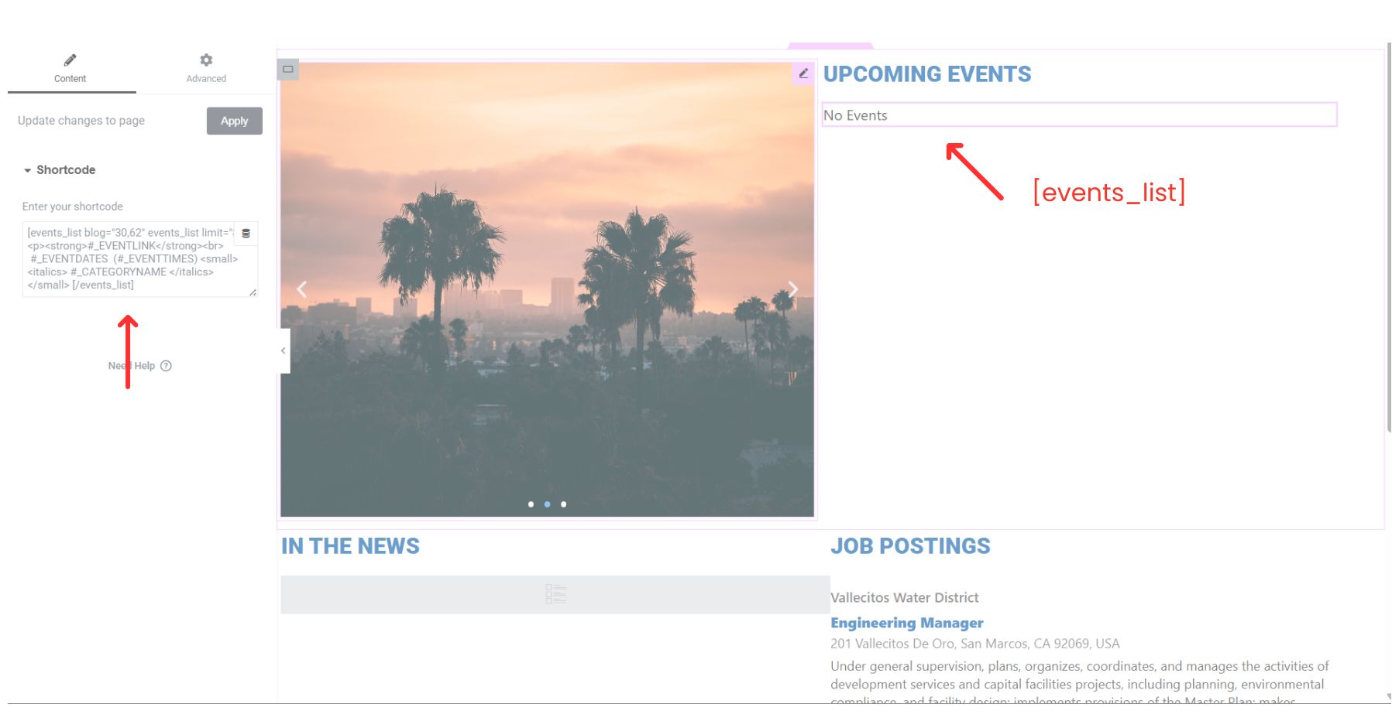The image size is (1392, 721).
Task: Click the pencil edit icon over the slideshow
Action: 803,73
